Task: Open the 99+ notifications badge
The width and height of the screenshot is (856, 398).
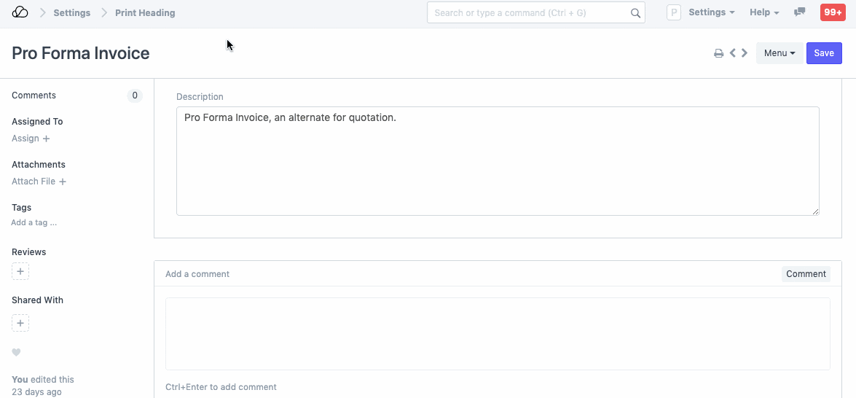Action: coord(833,12)
